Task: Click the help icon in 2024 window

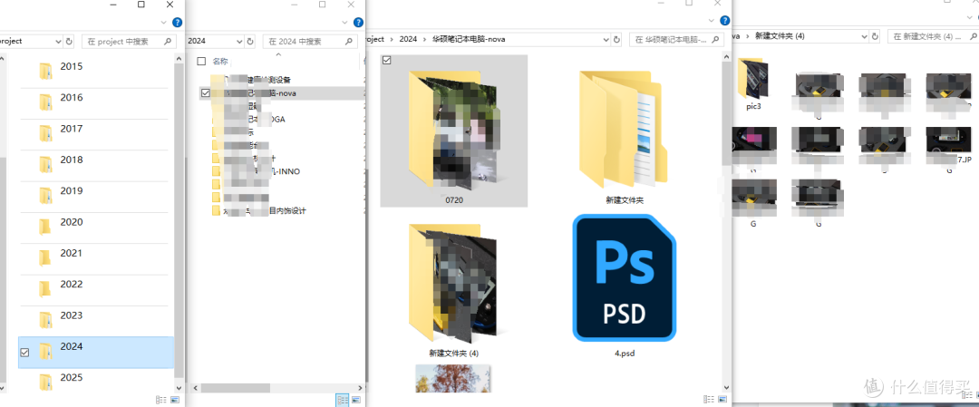Action: pos(358,23)
